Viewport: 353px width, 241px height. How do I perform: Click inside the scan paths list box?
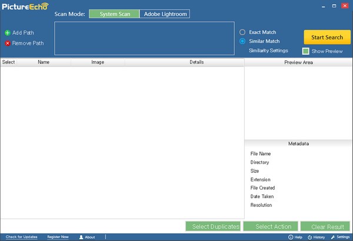pyautogui.click(x=144, y=42)
